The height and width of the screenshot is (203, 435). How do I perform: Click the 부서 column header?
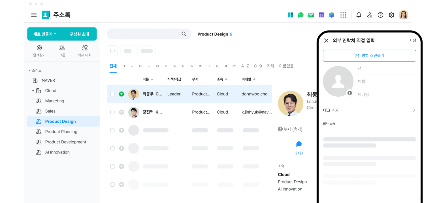pos(195,79)
